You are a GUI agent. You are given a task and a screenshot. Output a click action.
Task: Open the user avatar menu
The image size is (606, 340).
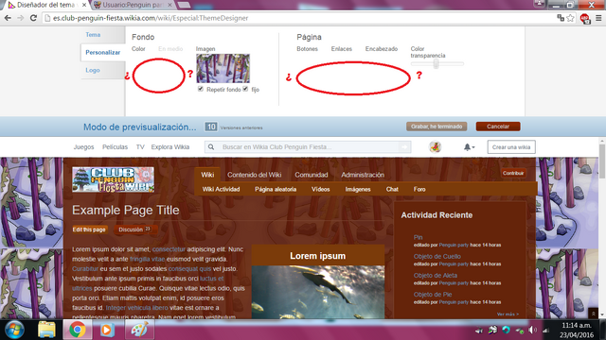(x=436, y=147)
